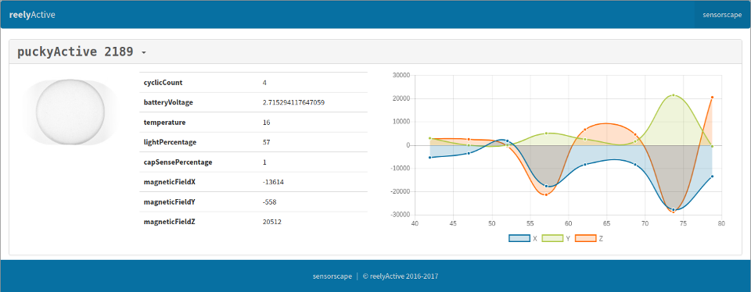Click the lightPercentage value 57
The image size is (751, 292).
click(266, 142)
